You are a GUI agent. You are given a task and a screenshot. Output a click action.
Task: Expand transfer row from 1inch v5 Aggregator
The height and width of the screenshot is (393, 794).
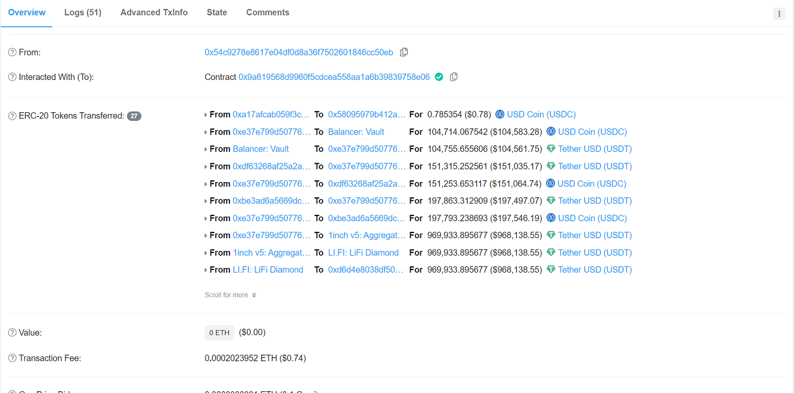coord(206,253)
